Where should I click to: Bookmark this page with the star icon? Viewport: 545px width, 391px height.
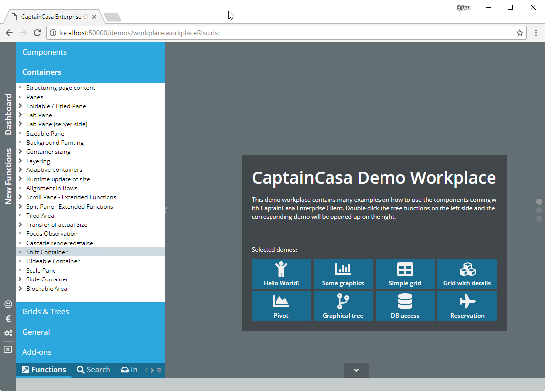[519, 33]
